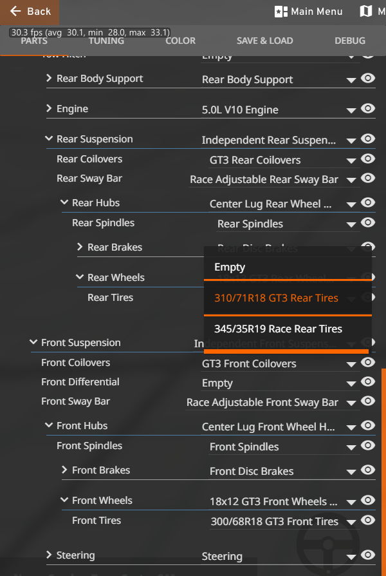Toggle Steering visibility eye icon
The image size is (386, 576).
(367, 555)
